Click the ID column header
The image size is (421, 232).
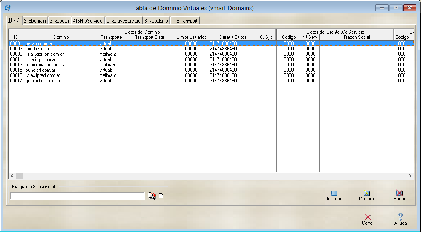[16, 37]
